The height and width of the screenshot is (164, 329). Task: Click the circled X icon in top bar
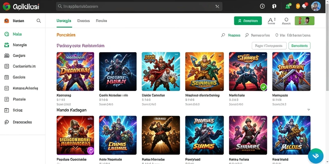(x=262, y=6)
